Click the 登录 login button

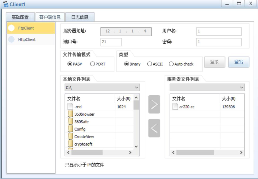point(215,62)
